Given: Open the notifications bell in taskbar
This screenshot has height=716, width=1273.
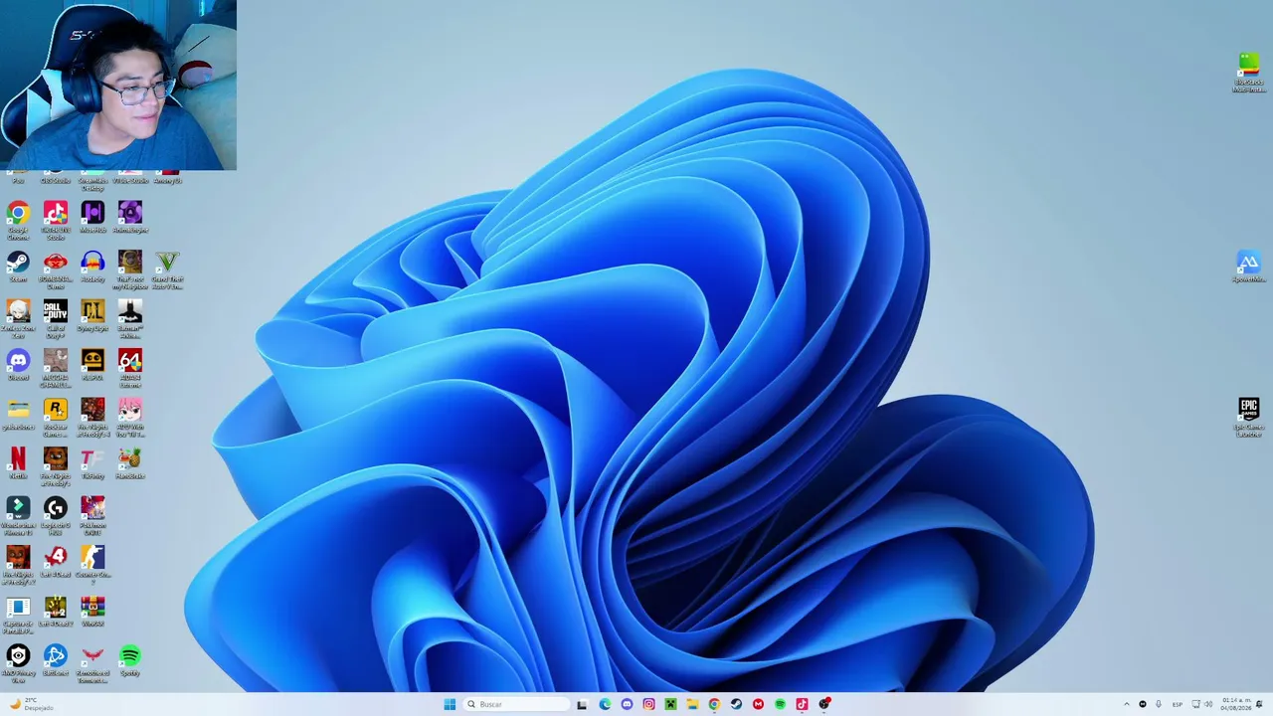Looking at the screenshot, I should pos(1260,704).
